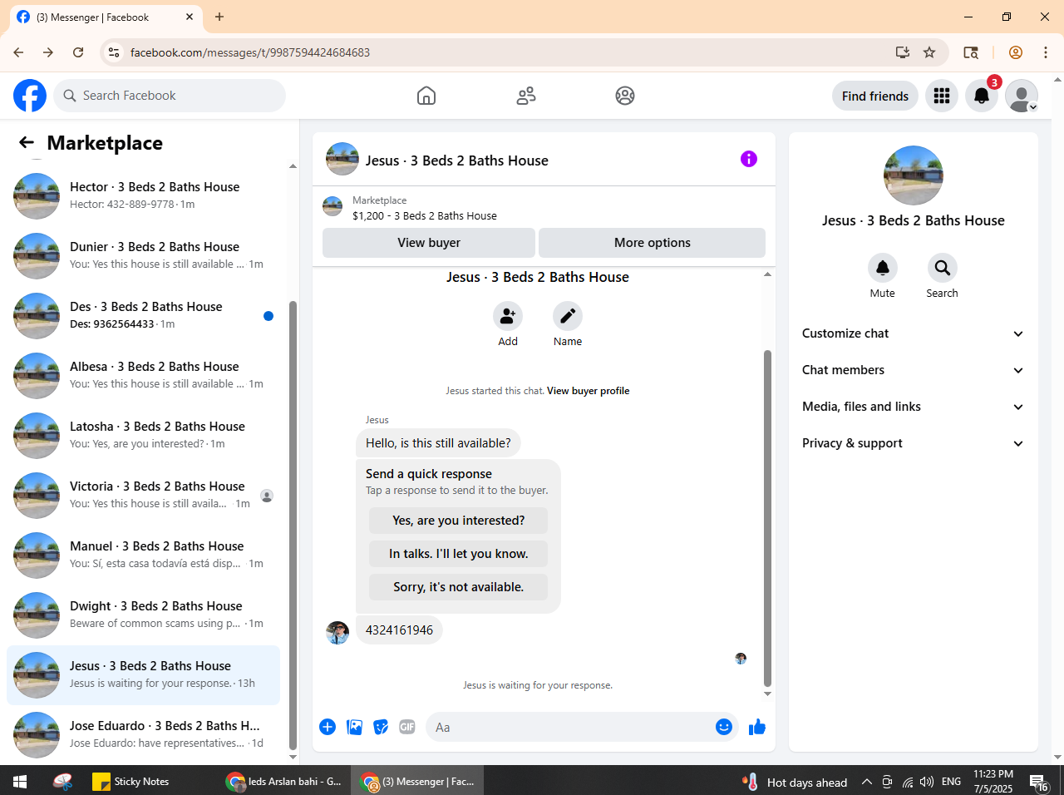The image size is (1064, 795).
Task: Choose a sticker in composer
Action: point(381,727)
